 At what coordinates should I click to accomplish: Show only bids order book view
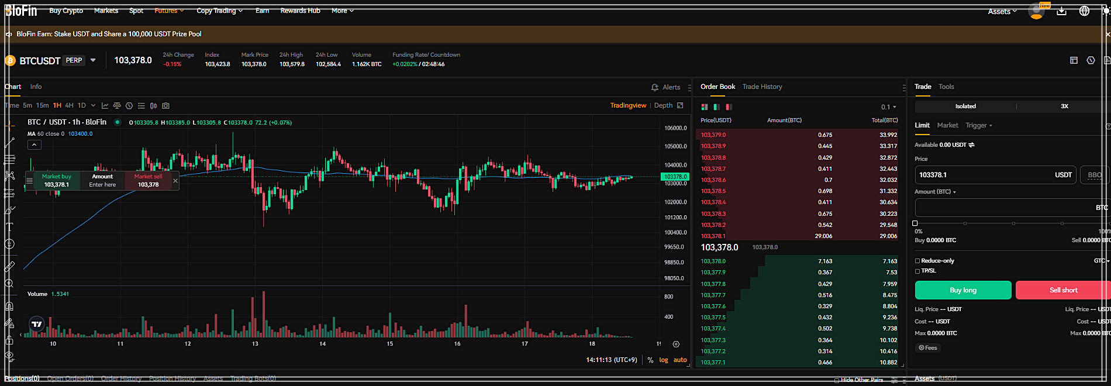coord(717,107)
